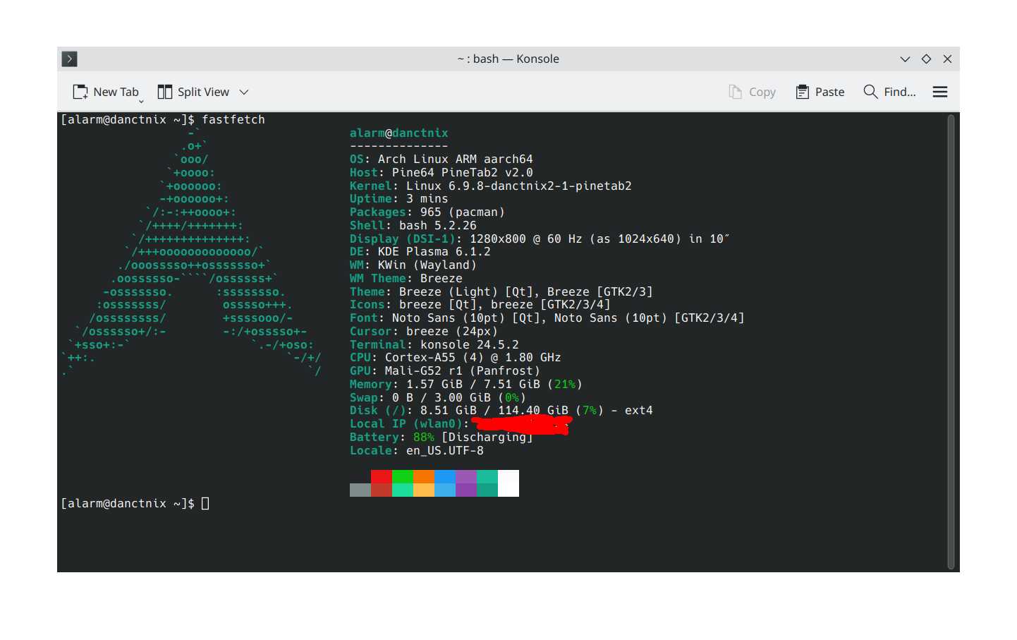
Task: Close the Konsole window
Action: click(947, 59)
